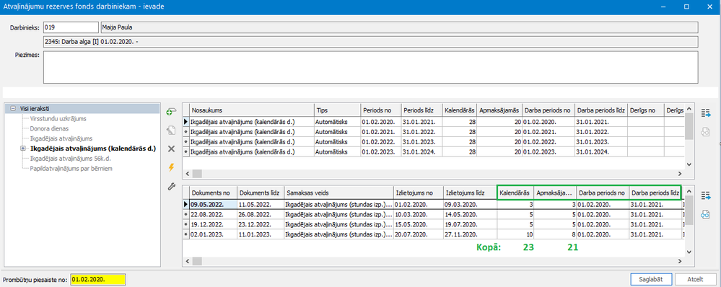The image size is (721, 287).
Task: Expand Ikgadējais atvaļinājums (kalendārās d.) node
Action: tap(23, 149)
